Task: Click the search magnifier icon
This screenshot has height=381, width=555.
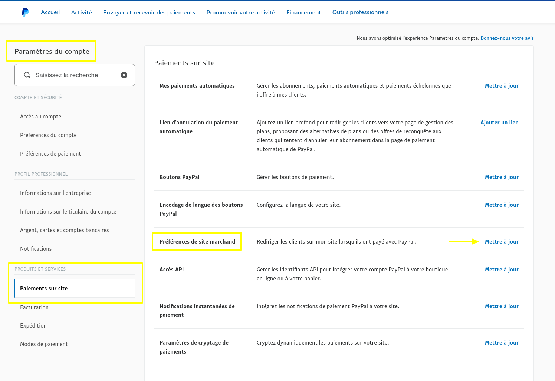Action: point(27,75)
